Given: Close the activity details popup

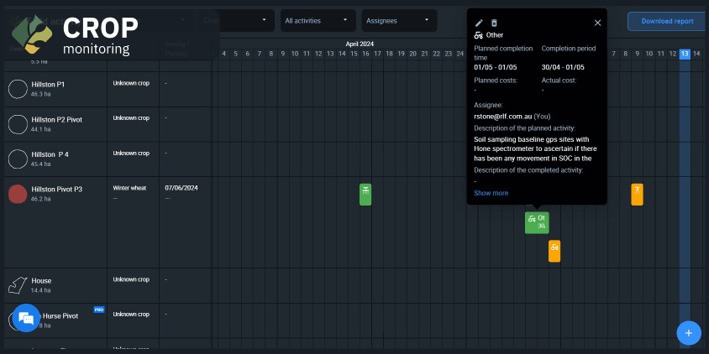Looking at the screenshot, I should click(597, 23).
